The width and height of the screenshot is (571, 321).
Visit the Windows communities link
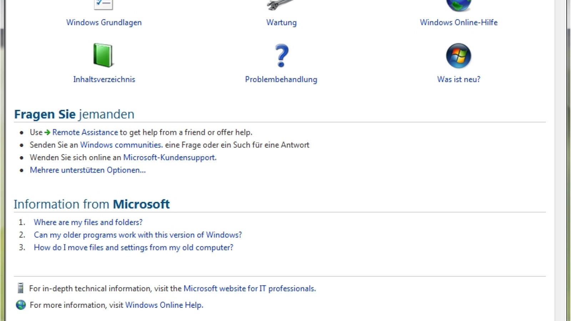[121, 145]
